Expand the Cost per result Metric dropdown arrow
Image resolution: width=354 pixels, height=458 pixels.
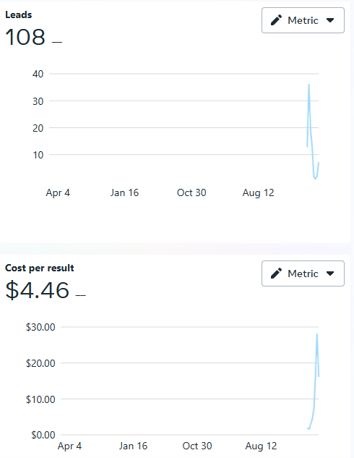tap(330, 273)
